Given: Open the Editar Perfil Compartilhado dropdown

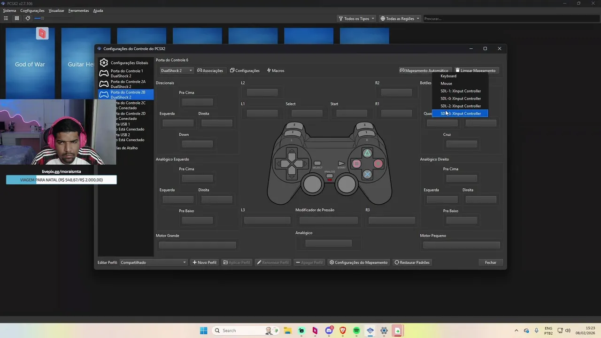Looking at the screenshot, I should pyautogui.click(x=154, y=262).
